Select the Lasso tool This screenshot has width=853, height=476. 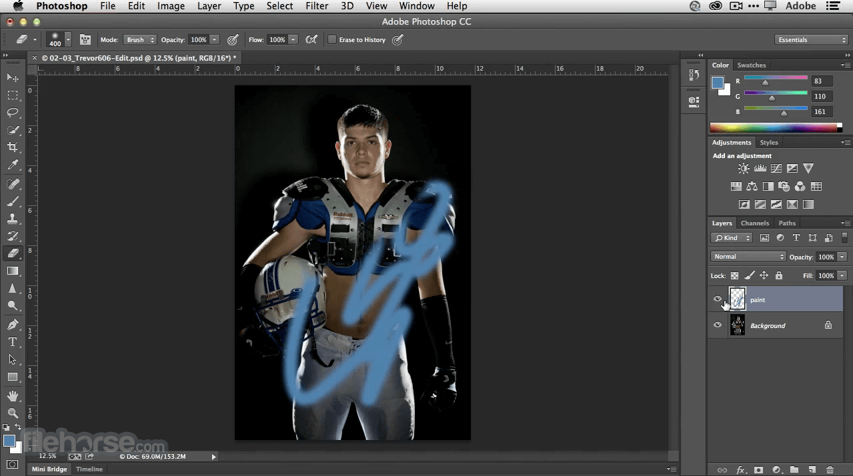(x=13, y=113)
